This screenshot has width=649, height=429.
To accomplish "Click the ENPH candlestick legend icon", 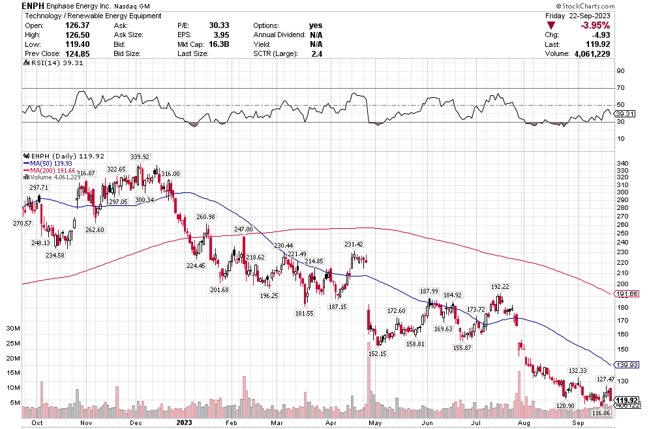I will pyautogui.click(x=25, y=156).
